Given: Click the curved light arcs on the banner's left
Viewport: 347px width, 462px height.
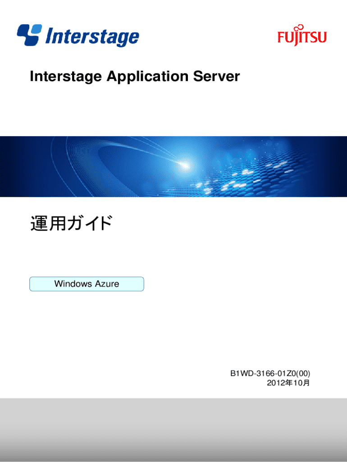Looking at the screenshot, I should click(x=90, y=167).
